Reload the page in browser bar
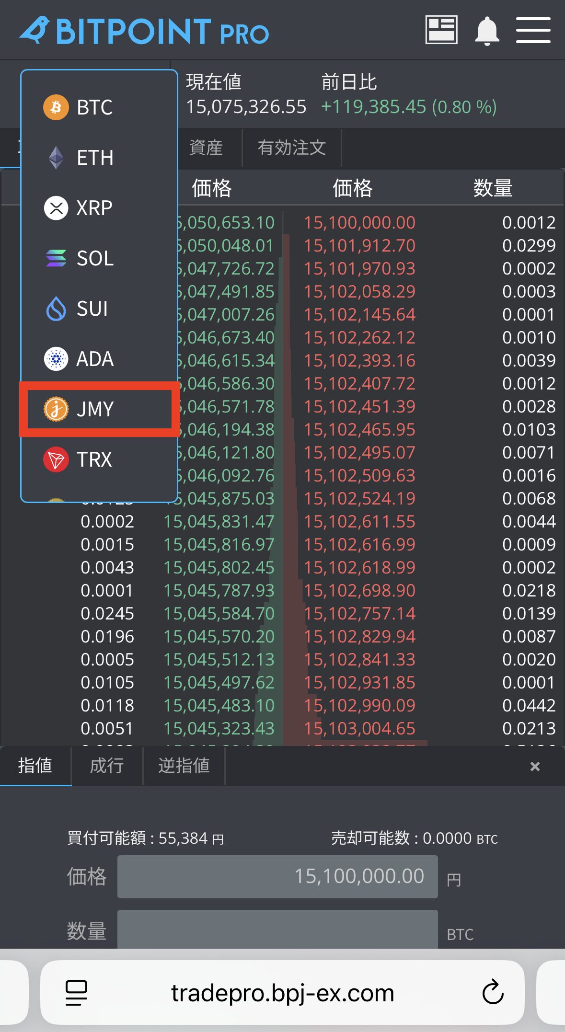The width and height of the screenshot is (565, 1032). [x=493, y=992]
